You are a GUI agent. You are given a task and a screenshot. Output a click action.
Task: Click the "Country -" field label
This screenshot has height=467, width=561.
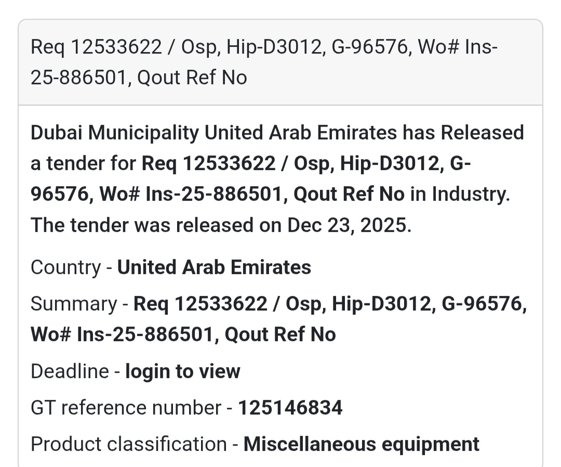pyautogui.click(x=72, y=267)
